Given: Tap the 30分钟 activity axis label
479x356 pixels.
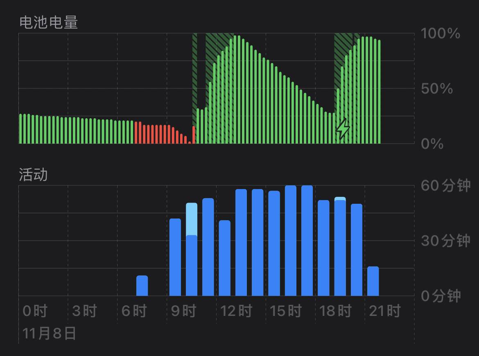Looking at the screenshot, I should 445,241.
